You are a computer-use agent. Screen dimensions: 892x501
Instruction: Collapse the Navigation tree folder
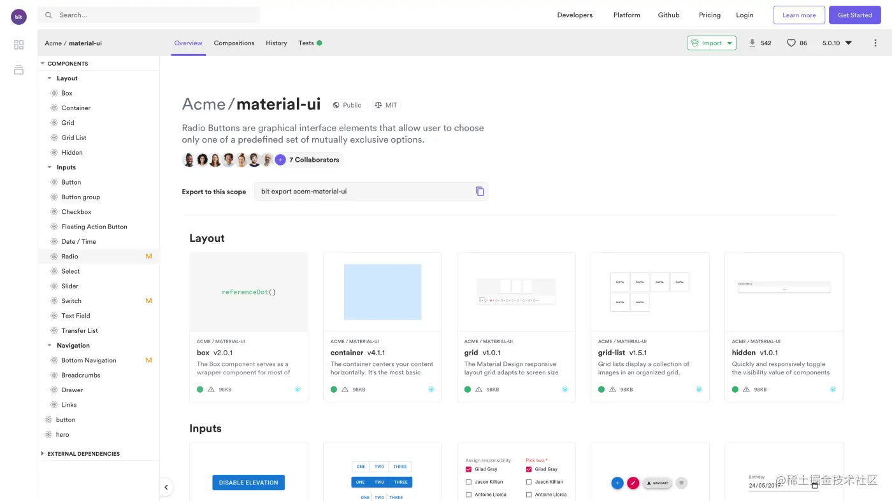click(x=50, y=346)
